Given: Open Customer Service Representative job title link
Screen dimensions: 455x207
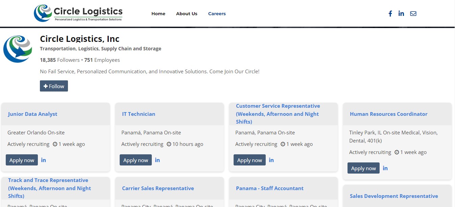Looking at the screenshot, I should click(278, 114).
